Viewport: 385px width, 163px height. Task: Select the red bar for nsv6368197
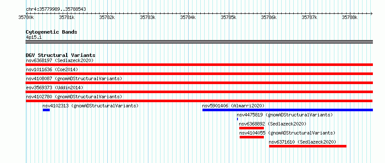tap(199, 65)
